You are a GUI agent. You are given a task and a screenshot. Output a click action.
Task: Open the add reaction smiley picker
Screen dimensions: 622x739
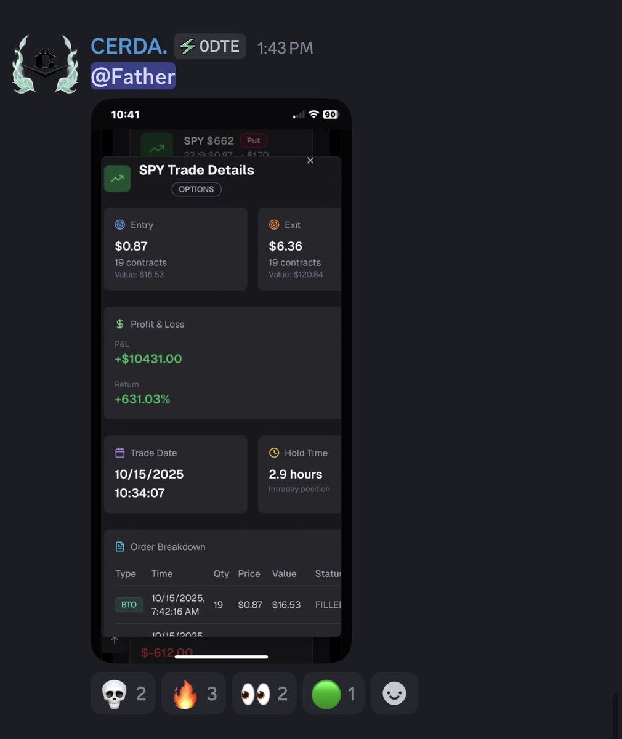pyautogui.click(x=394, y=693)
